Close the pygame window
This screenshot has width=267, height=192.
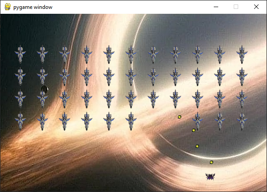256,7
